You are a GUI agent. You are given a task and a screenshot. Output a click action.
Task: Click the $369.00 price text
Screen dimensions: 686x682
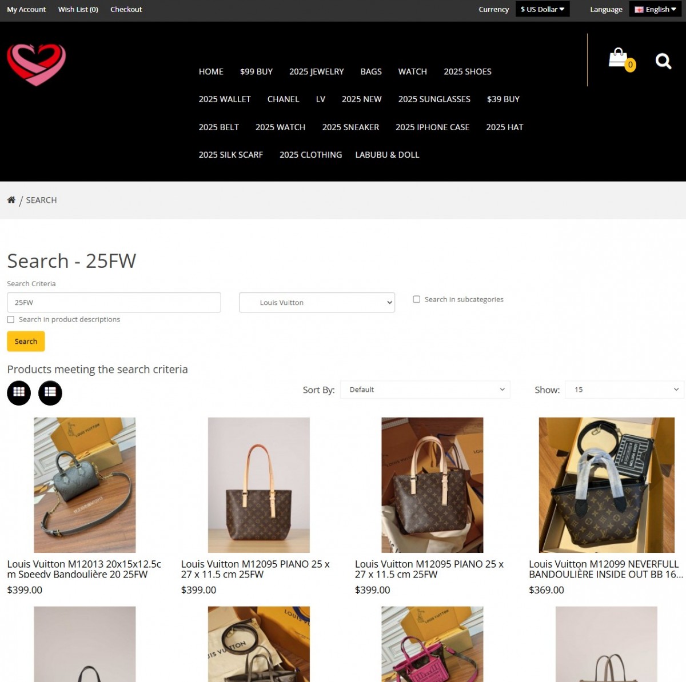[547, 590]
